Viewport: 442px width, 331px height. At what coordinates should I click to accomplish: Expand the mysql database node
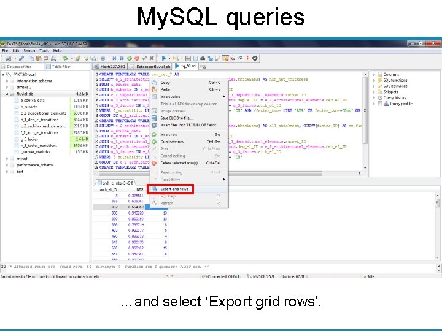(x=7, y=159)
